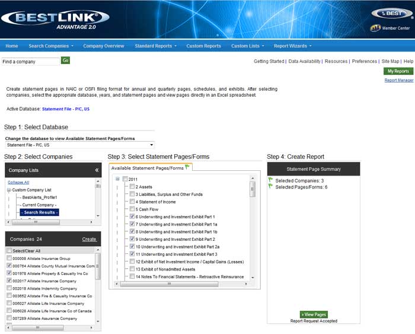Click Create link in Companies header
Viewport: 415px width, 334px height.
[x=89, y=239]
